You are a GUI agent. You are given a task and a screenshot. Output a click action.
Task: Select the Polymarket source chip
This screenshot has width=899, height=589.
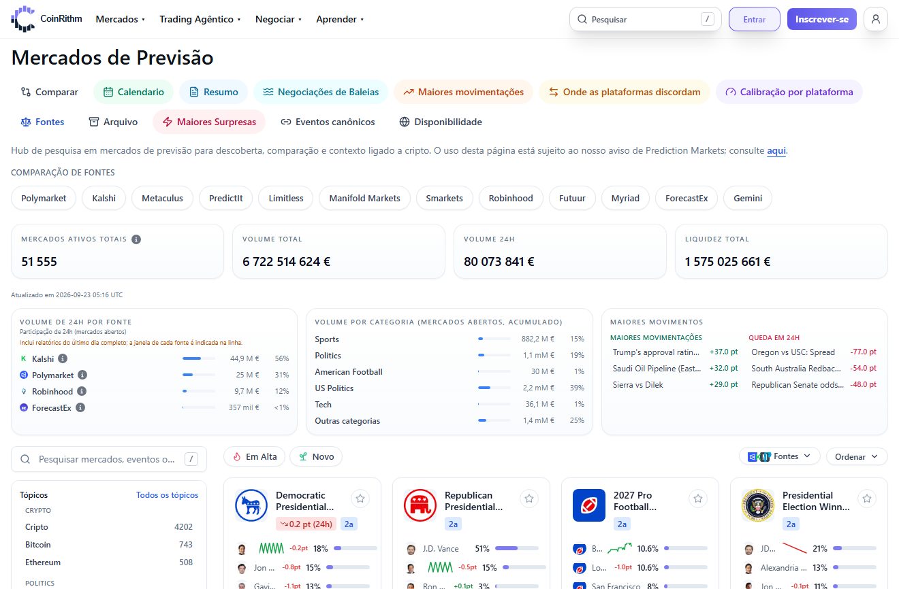point(44,198)
